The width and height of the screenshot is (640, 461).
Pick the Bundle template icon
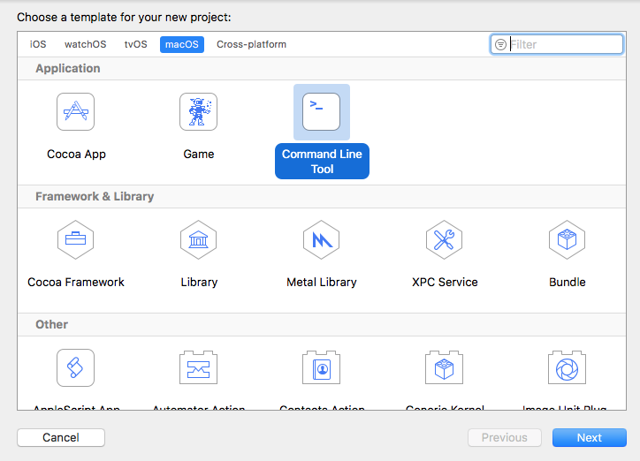click(568, 239)
